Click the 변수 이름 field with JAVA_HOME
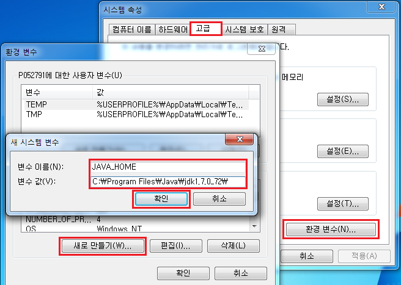This screenshot has height=285, width=401. tap(168, 167)
